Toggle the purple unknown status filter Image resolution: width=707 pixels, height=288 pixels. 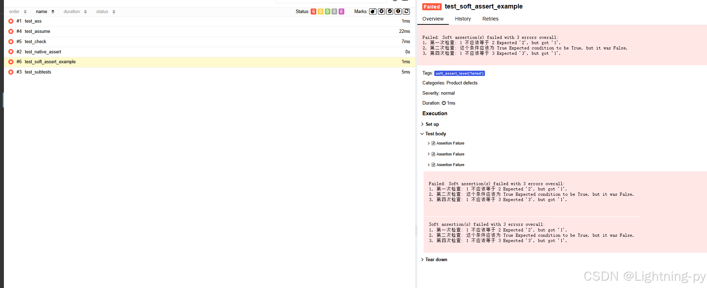(341, 11)
